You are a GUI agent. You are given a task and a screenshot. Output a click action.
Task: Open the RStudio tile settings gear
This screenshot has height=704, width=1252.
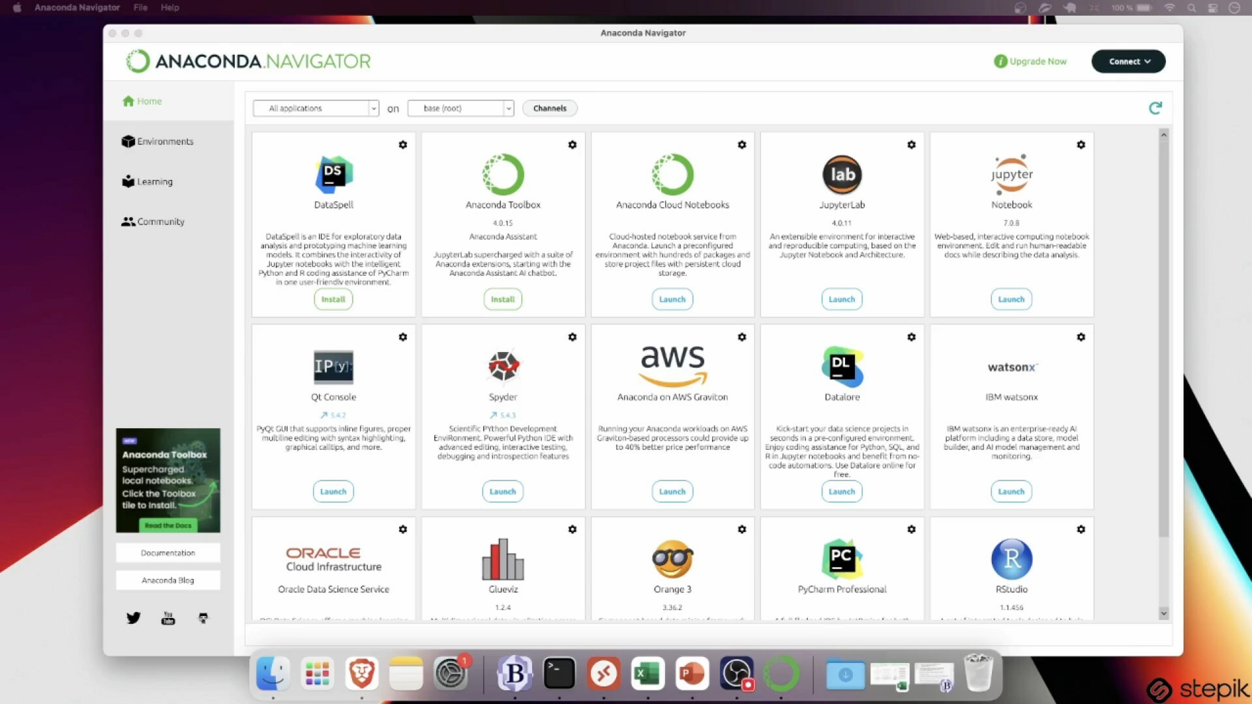click(x=1081, y=529)
